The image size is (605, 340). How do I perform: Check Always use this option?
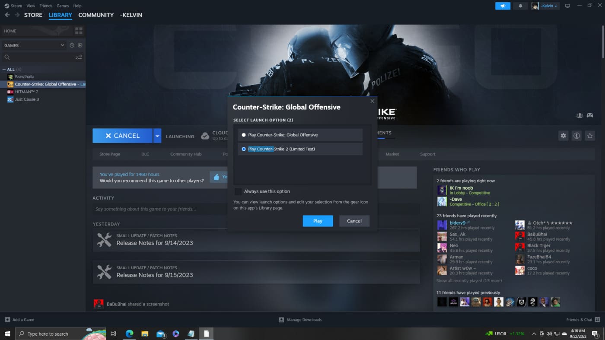[238, 191]
